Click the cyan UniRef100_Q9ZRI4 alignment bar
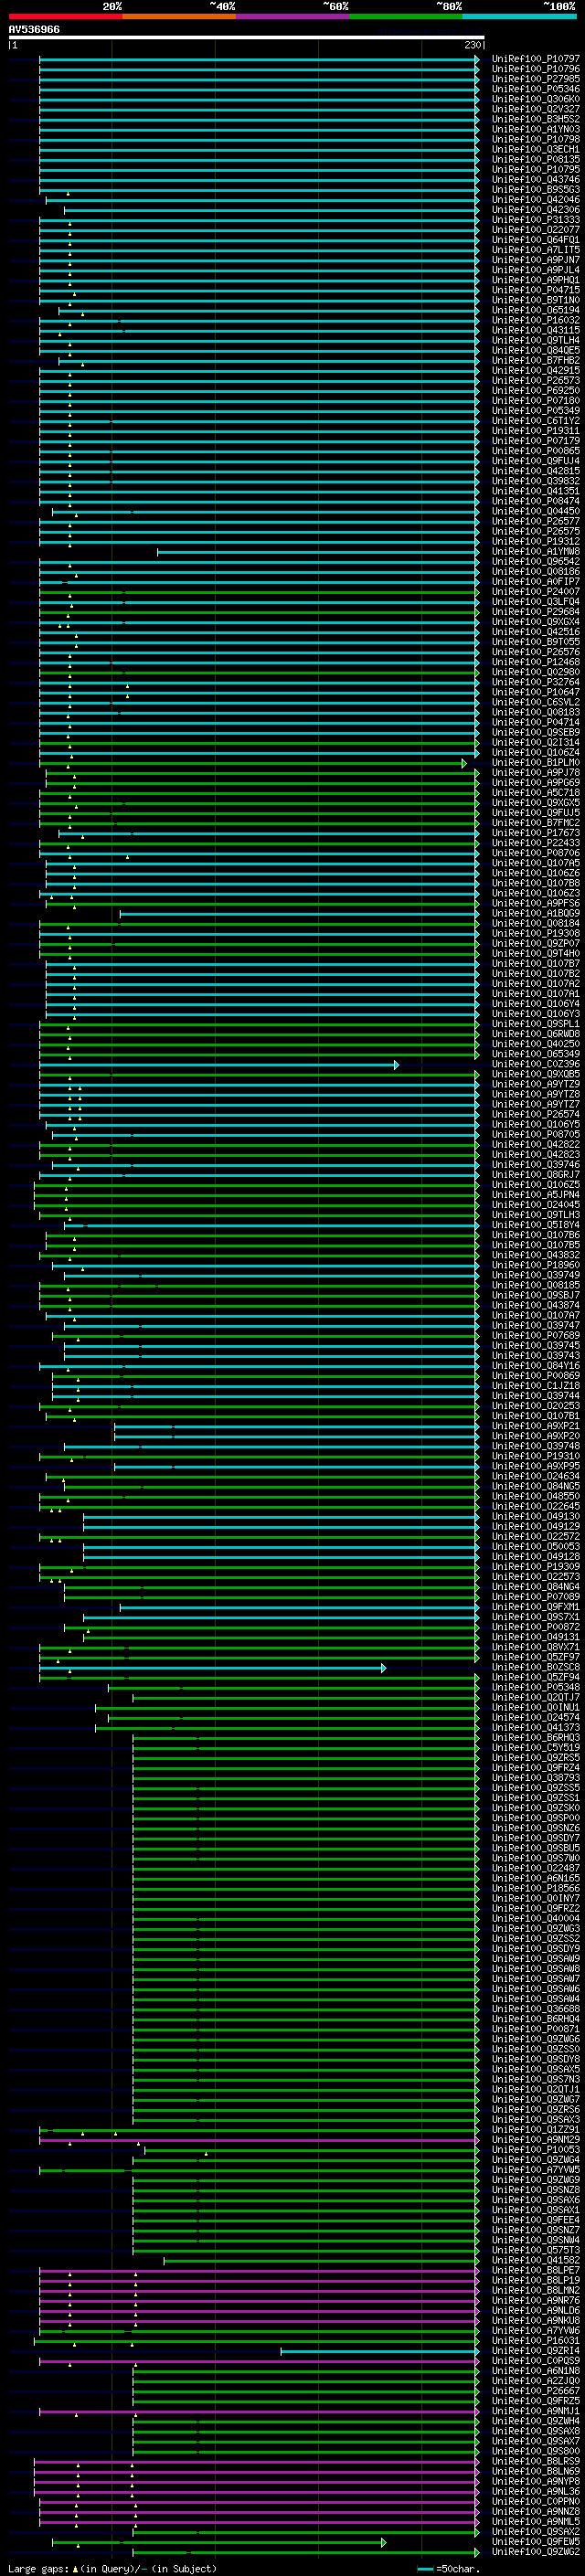585x2576 pixels. [378, 2351]
